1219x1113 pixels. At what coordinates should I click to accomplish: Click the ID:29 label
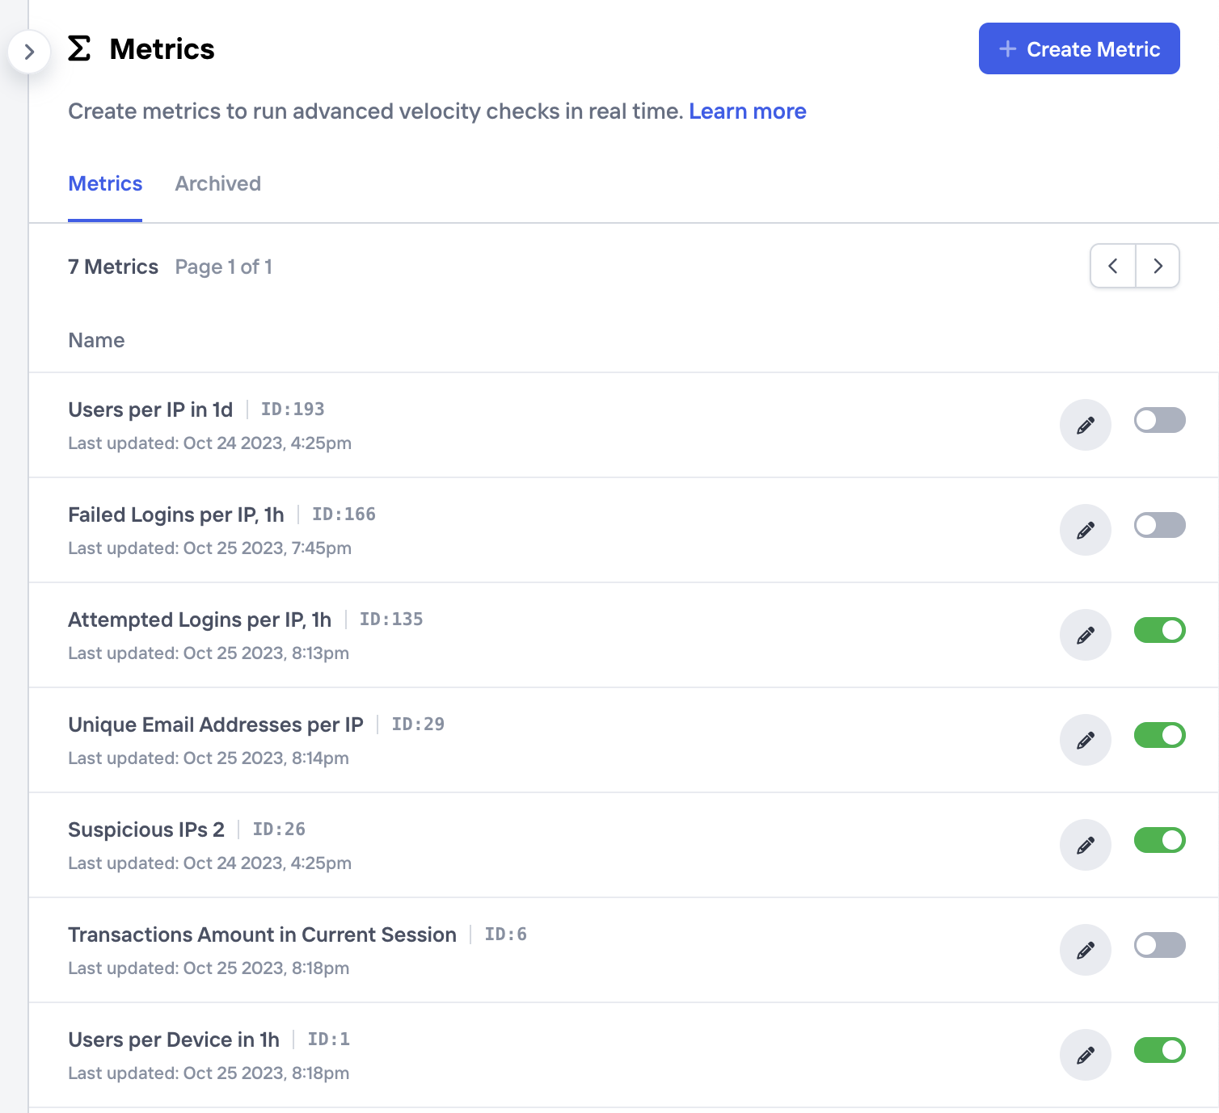click(418, 724)
